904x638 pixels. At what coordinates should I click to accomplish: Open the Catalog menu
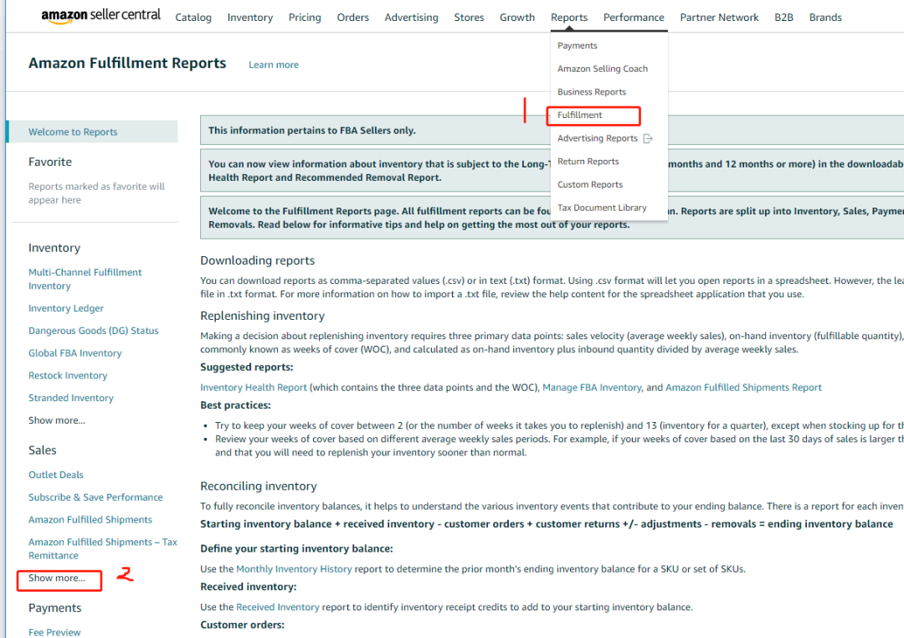(x=193, y=18)
